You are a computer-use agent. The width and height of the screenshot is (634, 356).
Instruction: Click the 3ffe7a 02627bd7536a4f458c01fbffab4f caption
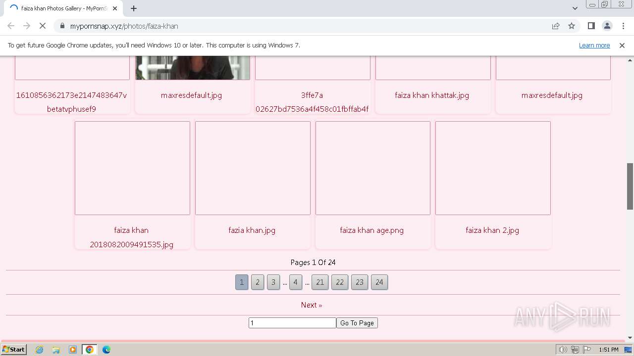pos(312,102)
